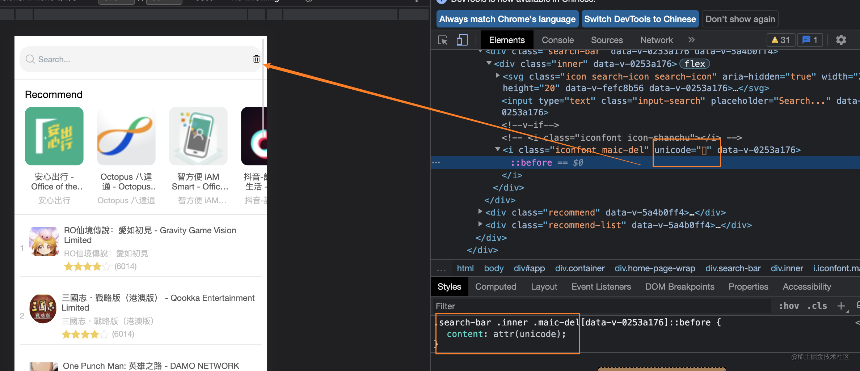The height and width of the screenshot is (371, 860).
Task: Click the blue info icon in the notification bar
Action: click(442, 1)
